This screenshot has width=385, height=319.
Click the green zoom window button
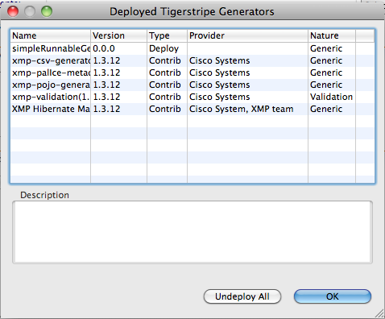click(47, 11)
